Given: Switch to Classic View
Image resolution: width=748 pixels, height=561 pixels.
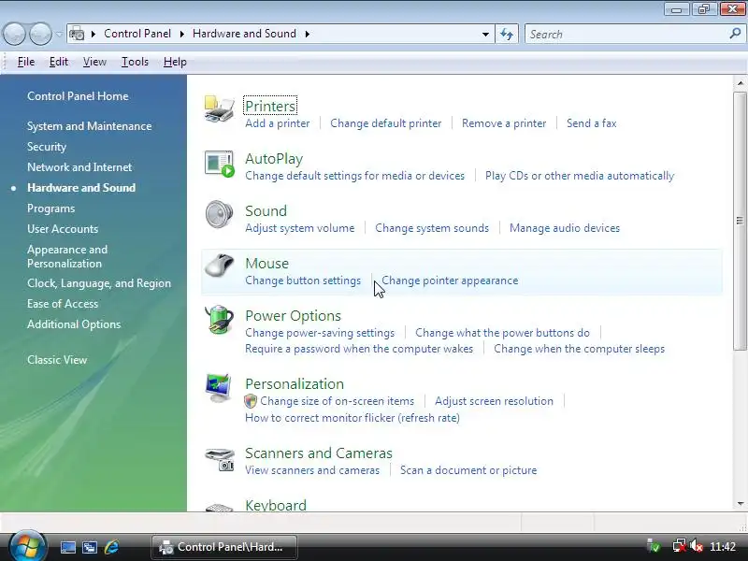Looking at the screenshot, I should [x=57, y=360].
